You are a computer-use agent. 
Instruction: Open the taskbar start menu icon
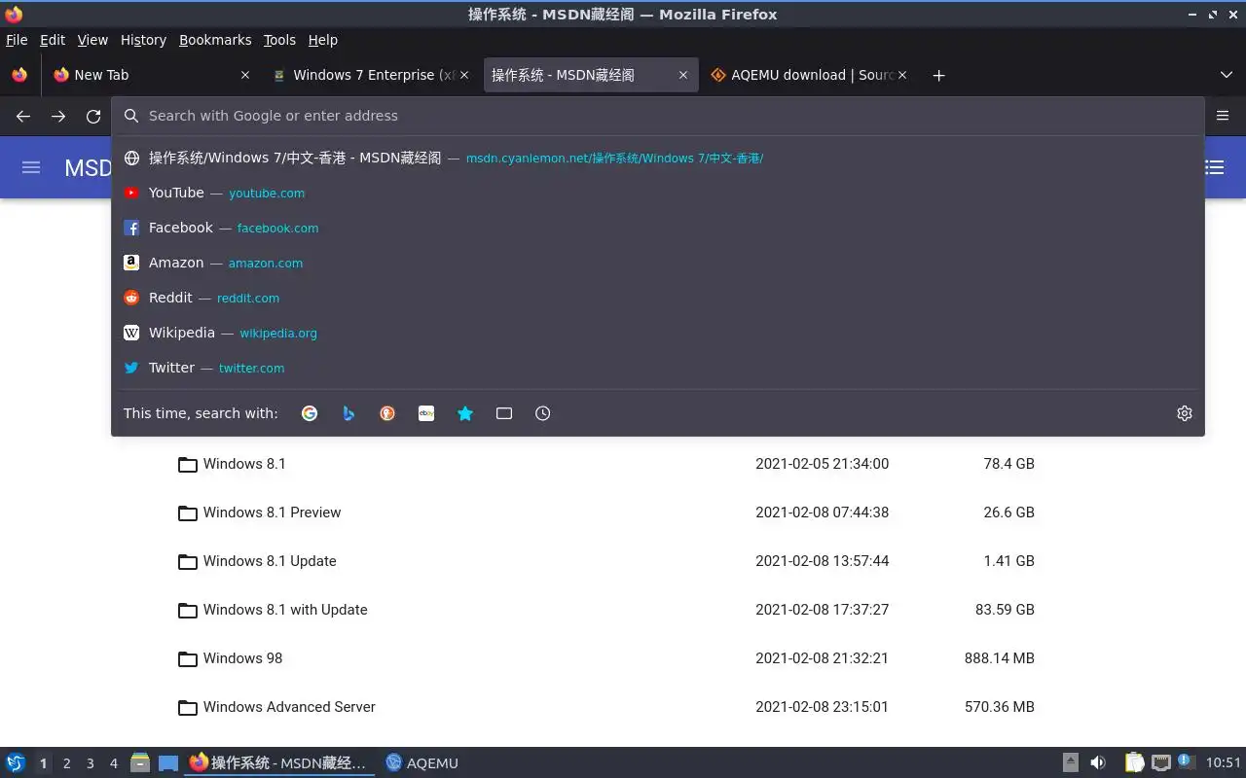pyautogui.click(x=16, y=763)
